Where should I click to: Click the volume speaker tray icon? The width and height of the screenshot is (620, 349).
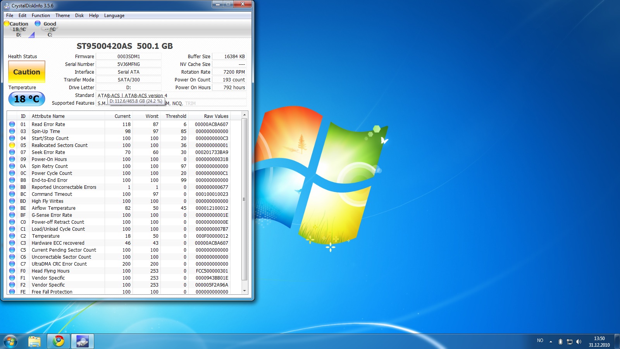pos(579,342)
